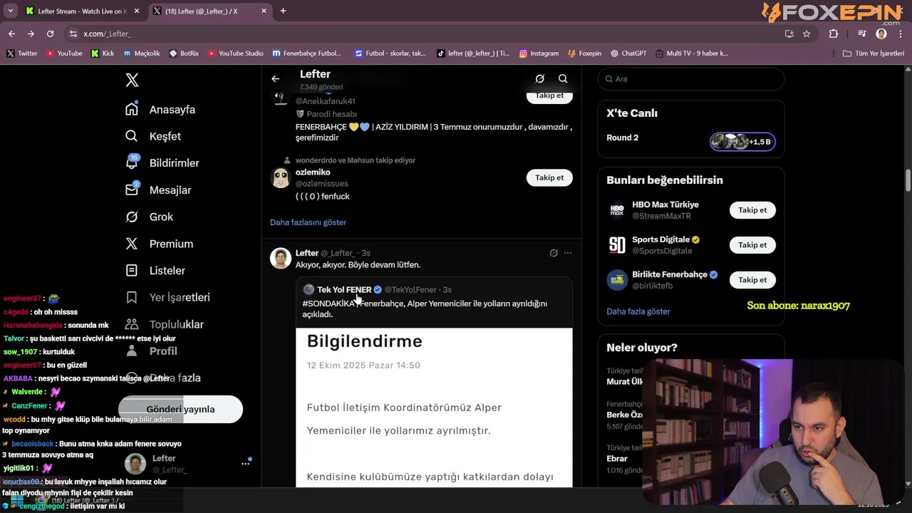
Task: Open Kick bookmark
Action: pyautogui.click(x=103, y=53)
